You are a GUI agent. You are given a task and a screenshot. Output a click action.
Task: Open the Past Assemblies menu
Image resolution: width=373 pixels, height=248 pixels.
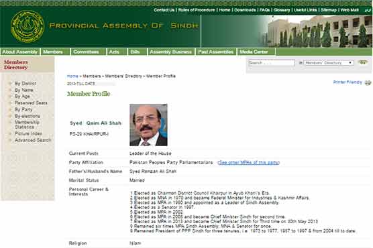(216, 52)
